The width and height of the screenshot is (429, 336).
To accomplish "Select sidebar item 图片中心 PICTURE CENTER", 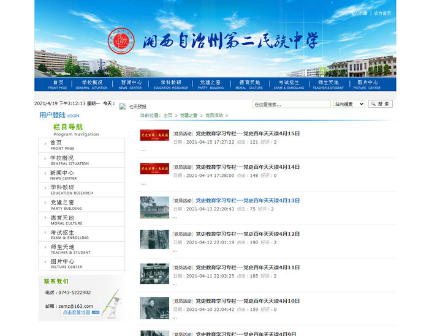I will pos(82,263).
